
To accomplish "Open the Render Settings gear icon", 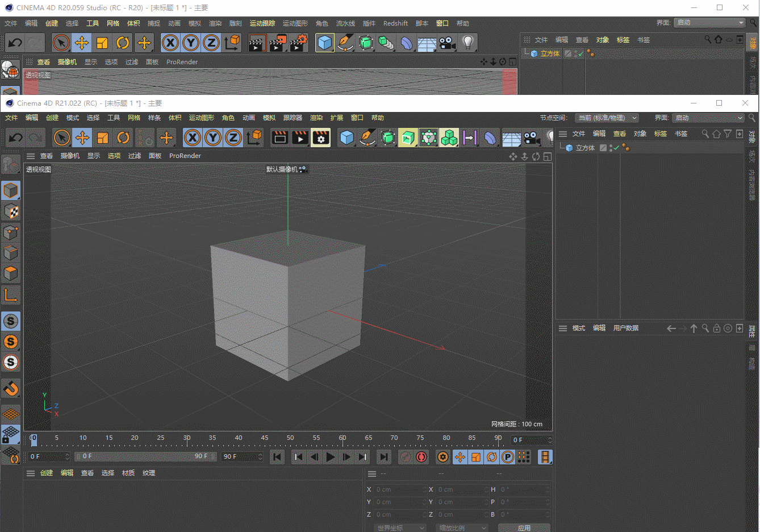I will pyautogui.click(x=321, y=138).
